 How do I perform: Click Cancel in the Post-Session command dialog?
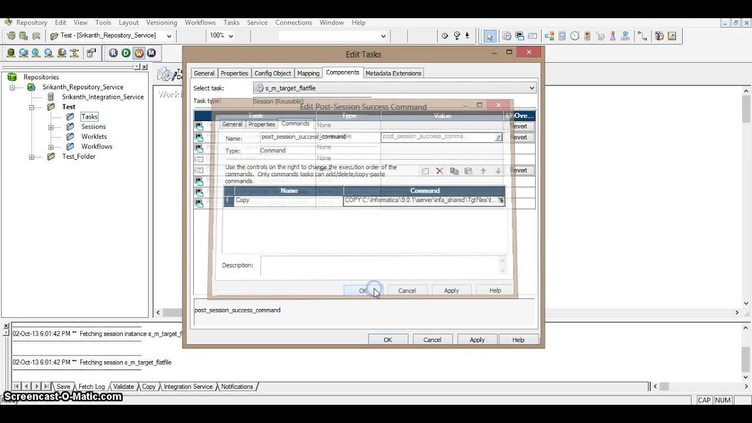click(x=407, y=291)
